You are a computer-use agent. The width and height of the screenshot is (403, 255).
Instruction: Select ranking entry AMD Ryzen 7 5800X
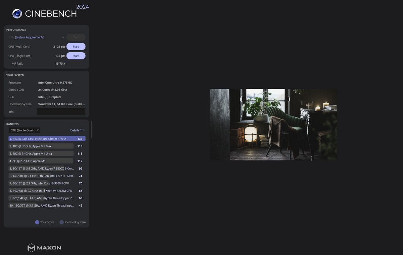coord(47,169)
